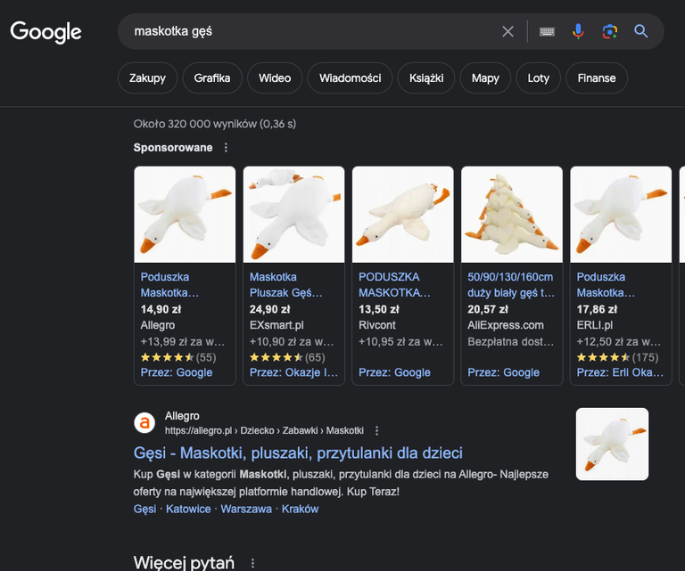Click the Około 320 000 wyników text
The height and width of the screenshot is (571, 685).
click(214, 125)
